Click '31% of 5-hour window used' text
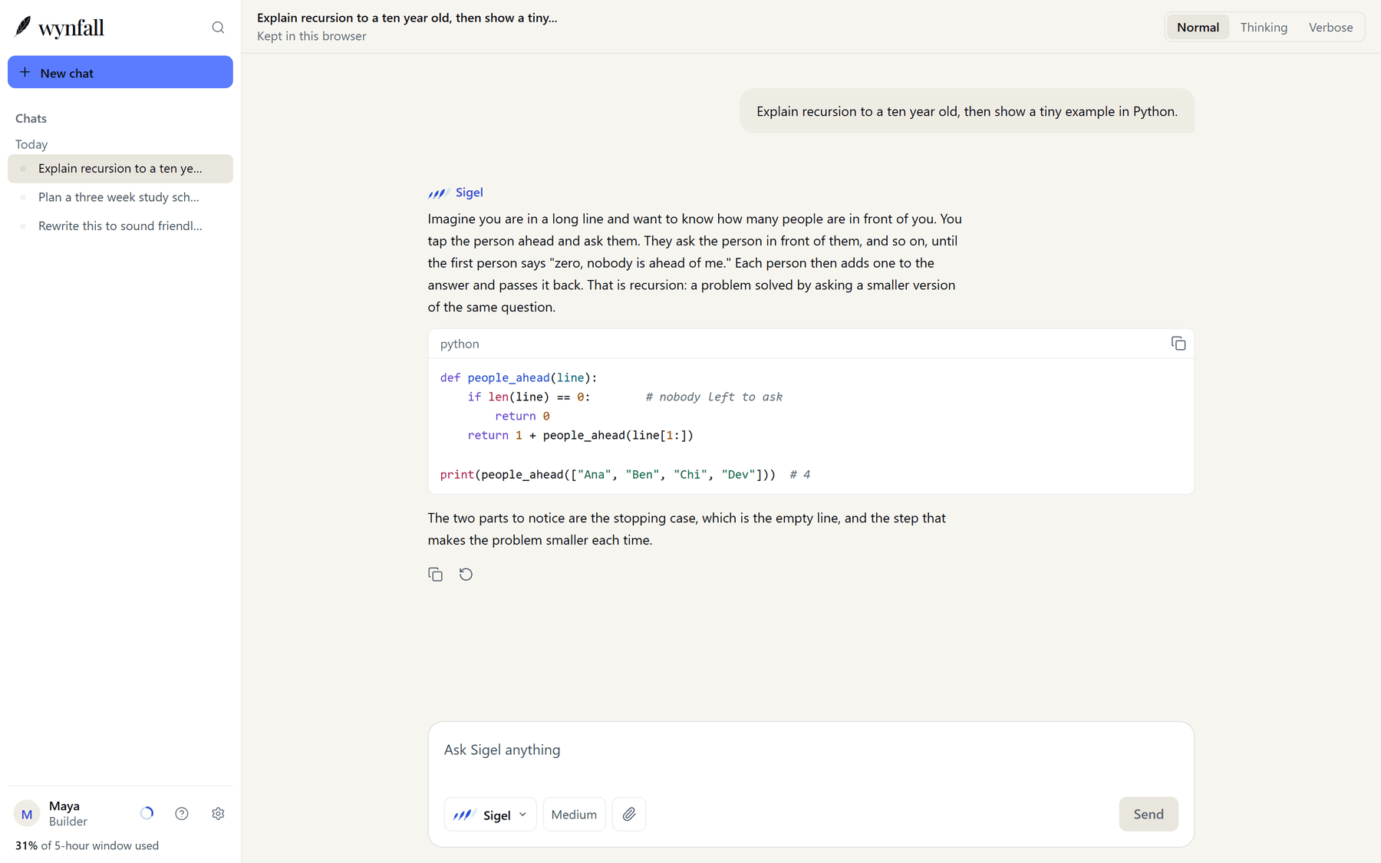 [87, 845]
